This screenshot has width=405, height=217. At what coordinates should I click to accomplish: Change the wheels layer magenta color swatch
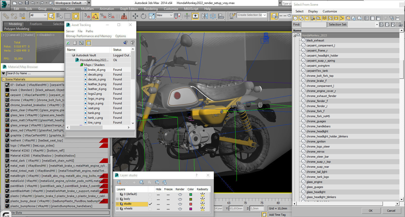coord(191,209)
